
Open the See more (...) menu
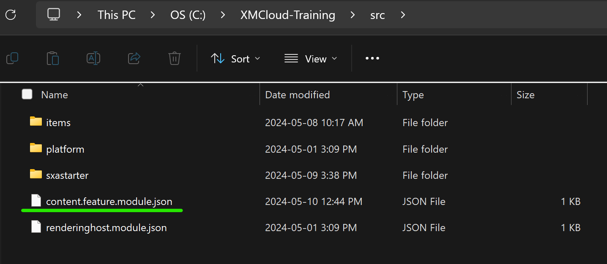point(372,59)
